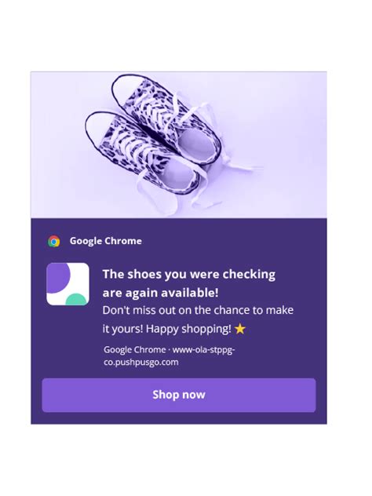Click the green semicircle inside the site icon
The height and width of the screenshot is (496, 372).
click(76, 299)
